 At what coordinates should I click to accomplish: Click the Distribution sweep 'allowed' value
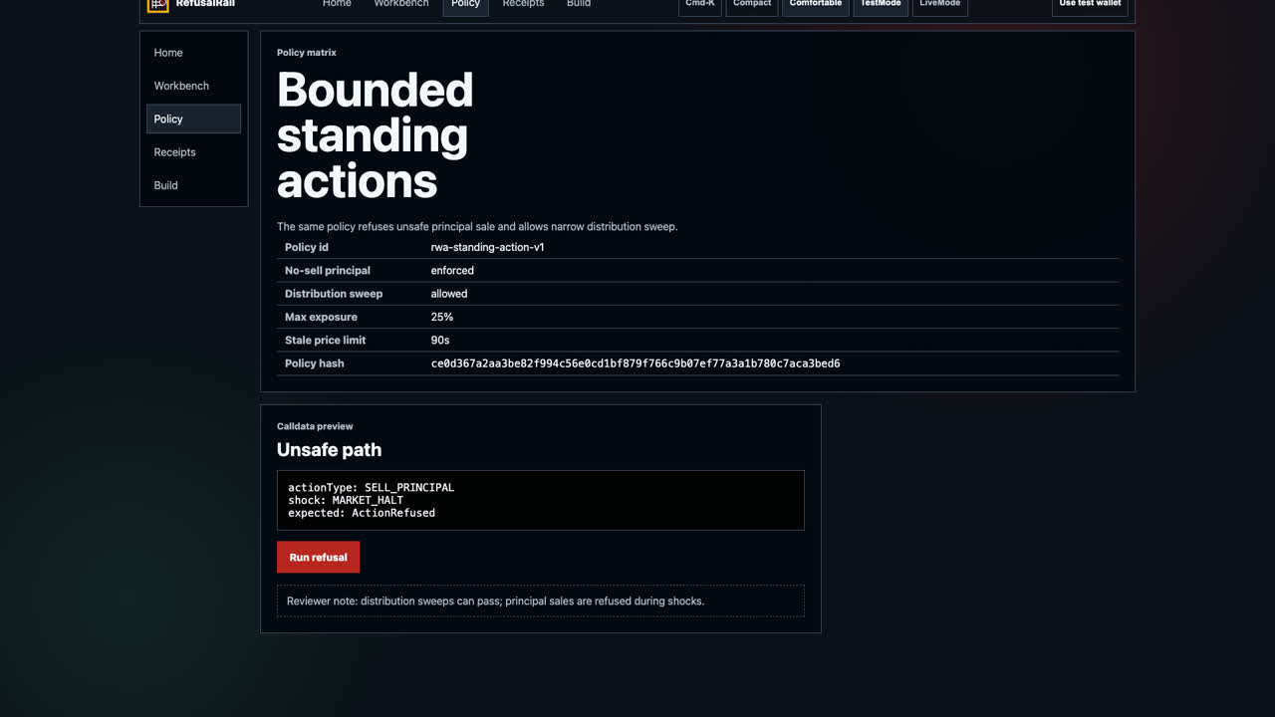[449, 294]
